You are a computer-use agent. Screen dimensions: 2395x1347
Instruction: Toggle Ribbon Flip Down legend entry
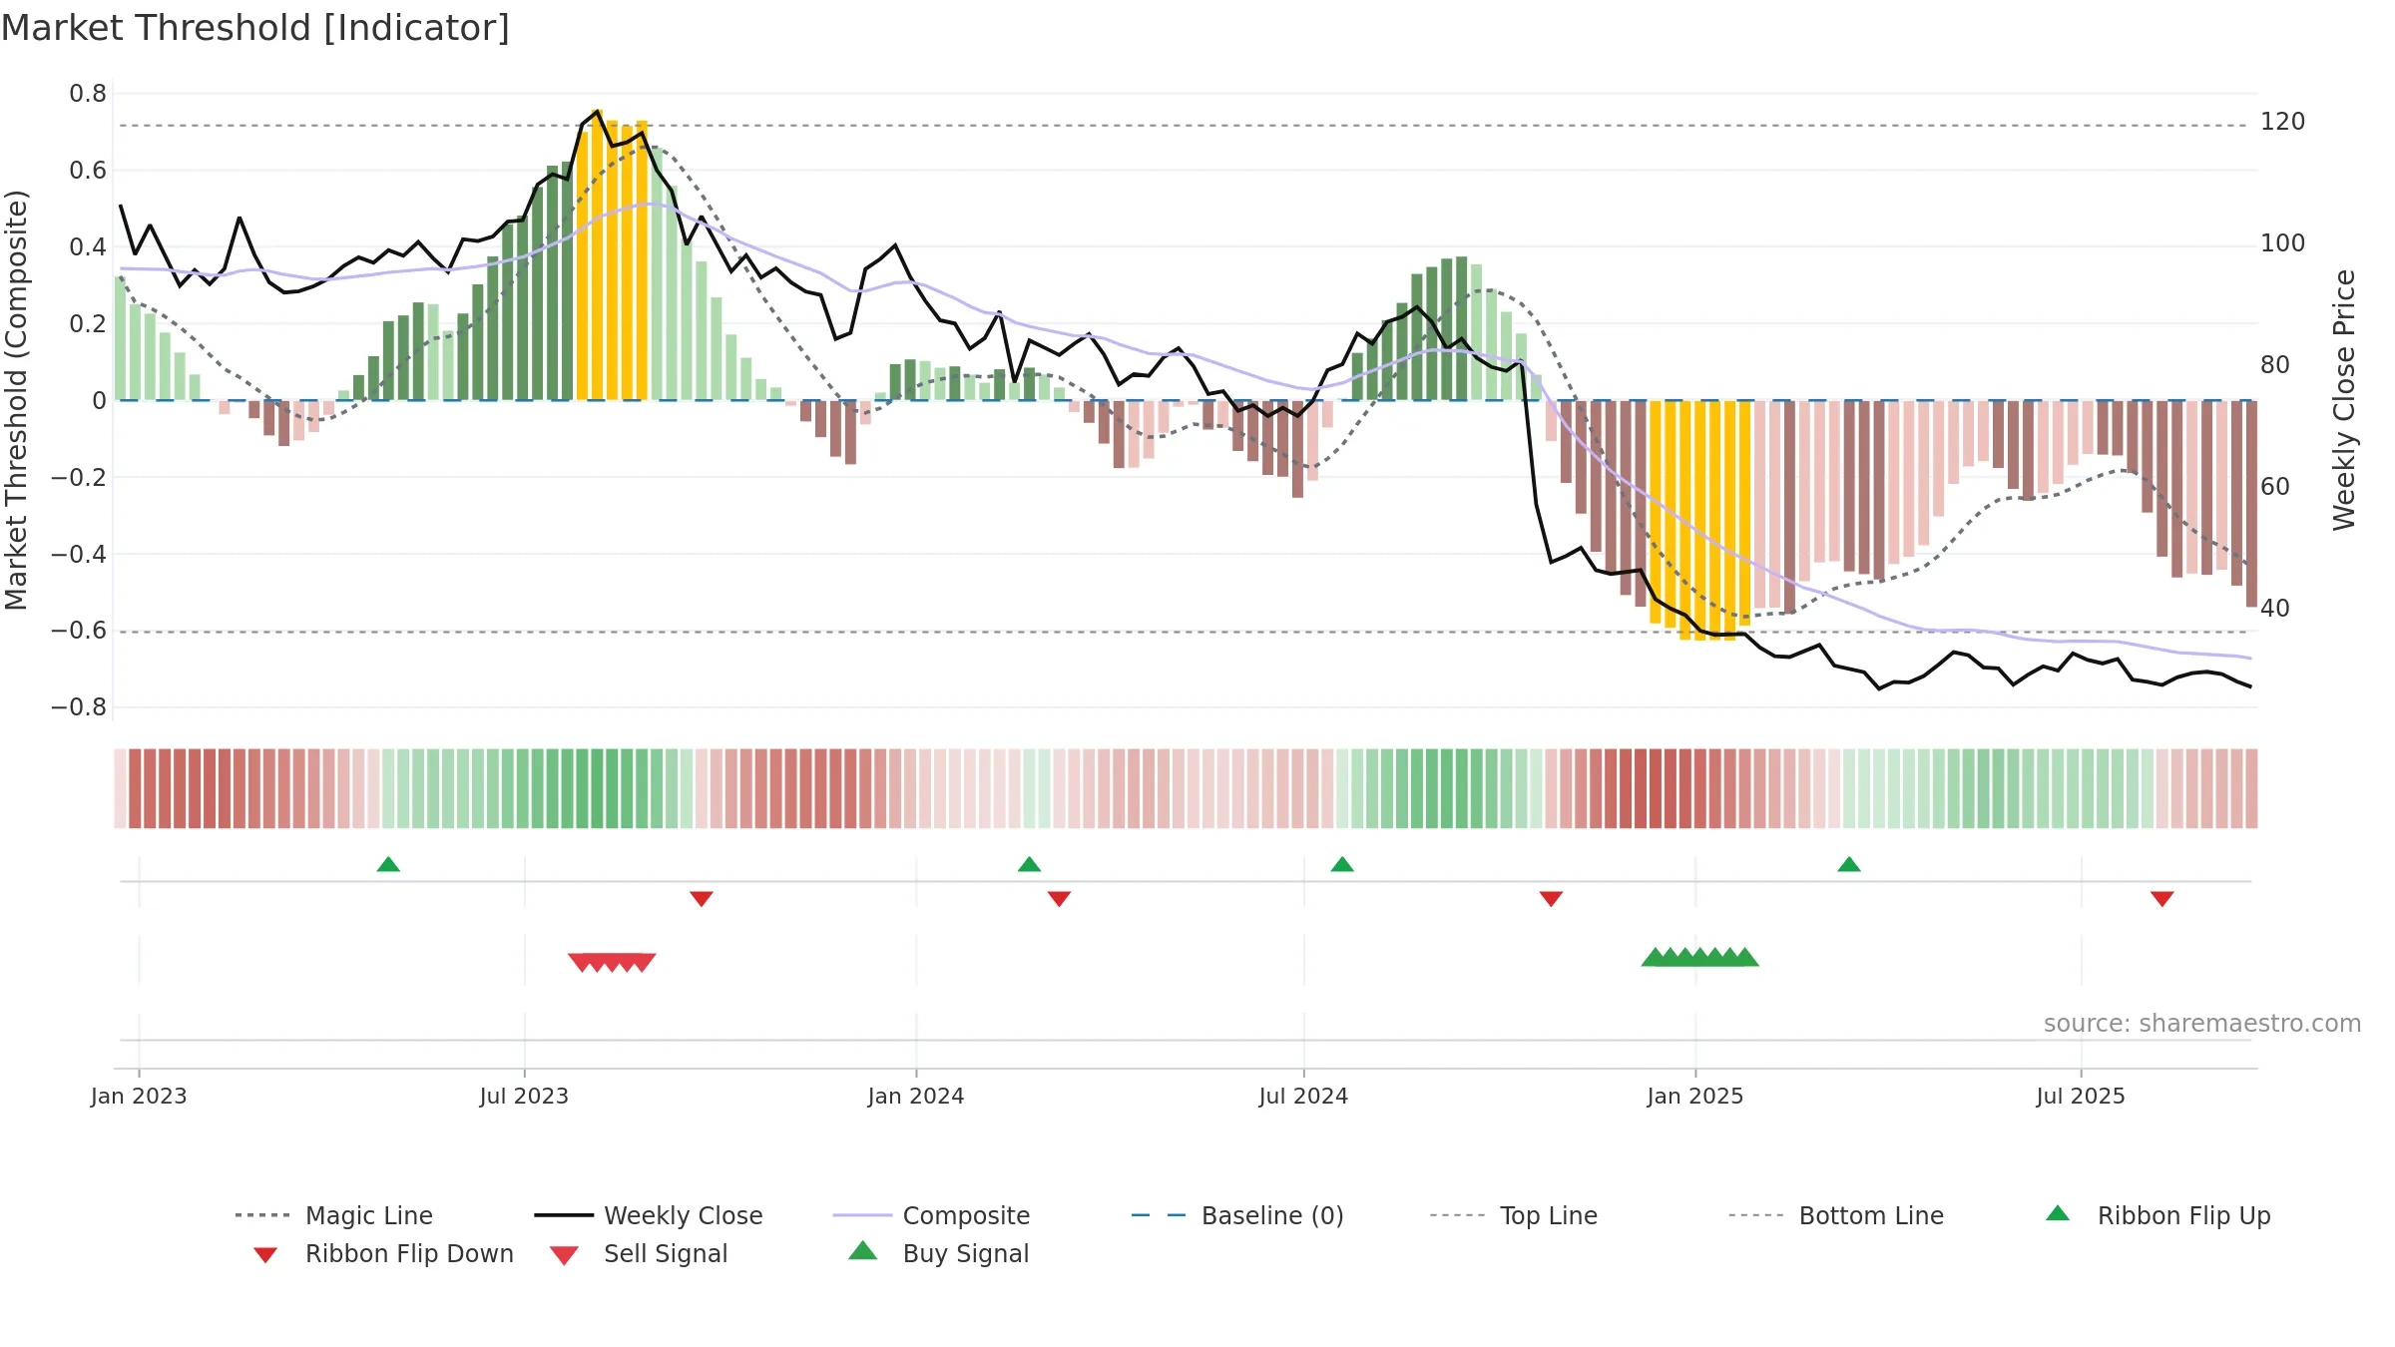pos(382,1253)
